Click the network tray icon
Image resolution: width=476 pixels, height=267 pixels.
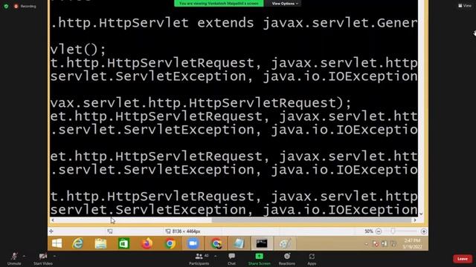(x=385, y=244)
